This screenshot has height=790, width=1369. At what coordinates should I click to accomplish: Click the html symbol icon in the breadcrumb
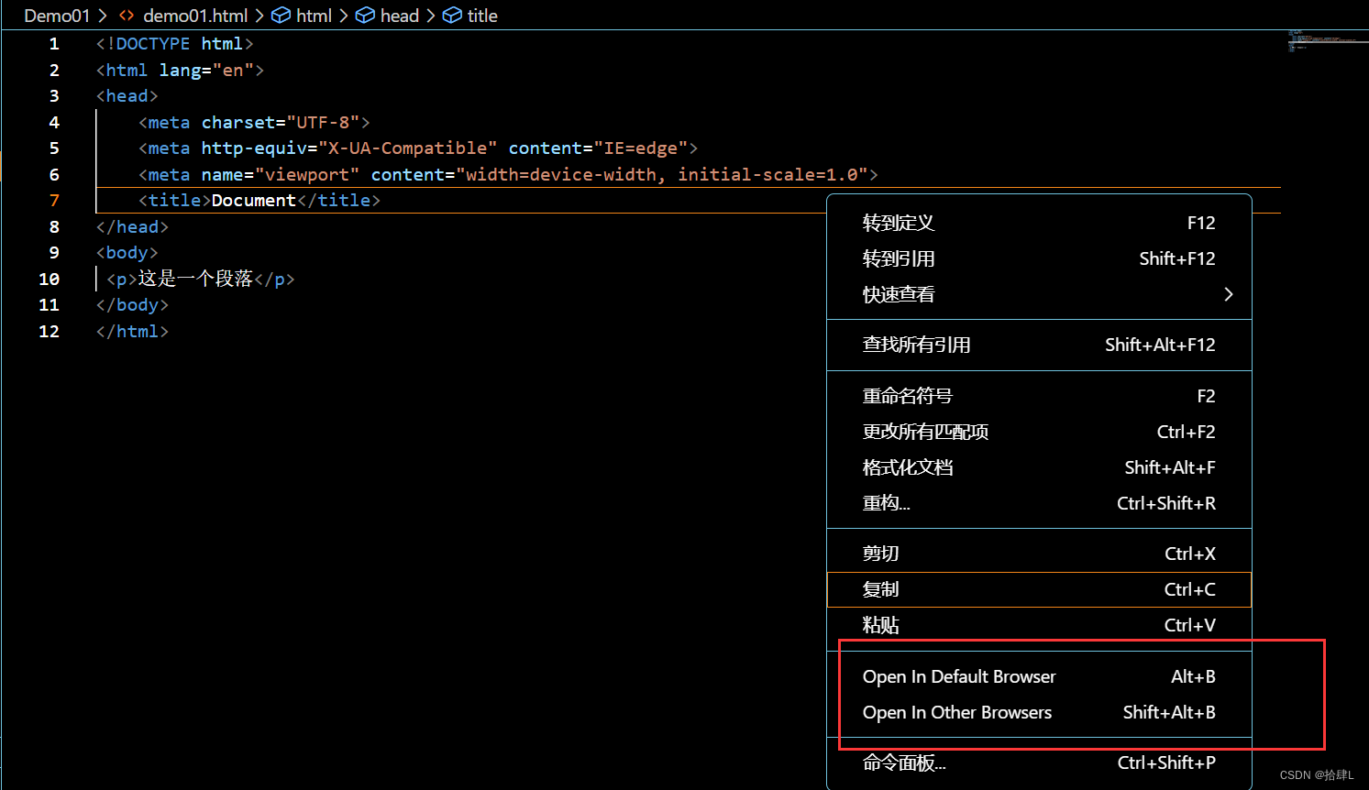click(280, 15)
